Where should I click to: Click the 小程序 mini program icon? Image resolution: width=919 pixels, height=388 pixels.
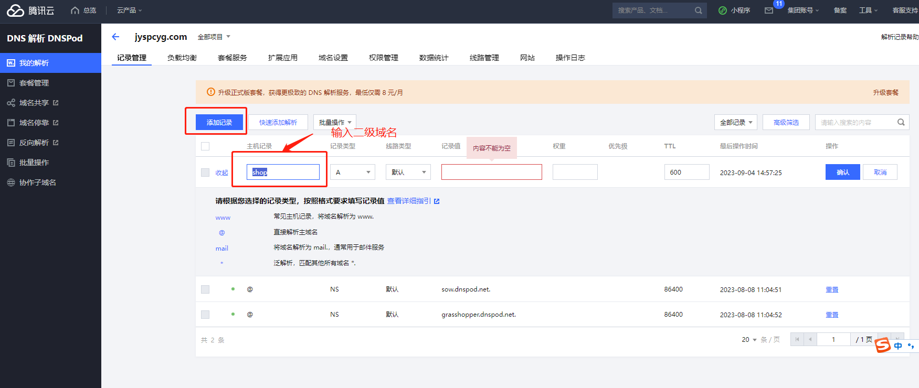pos(723,10)
